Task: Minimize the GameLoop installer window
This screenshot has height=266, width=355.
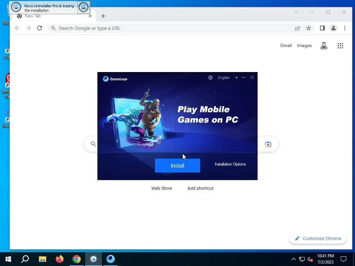Action: tap(243, 77)
